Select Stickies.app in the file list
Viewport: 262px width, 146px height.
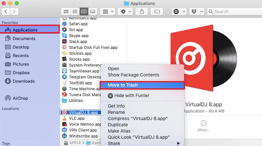77,53
